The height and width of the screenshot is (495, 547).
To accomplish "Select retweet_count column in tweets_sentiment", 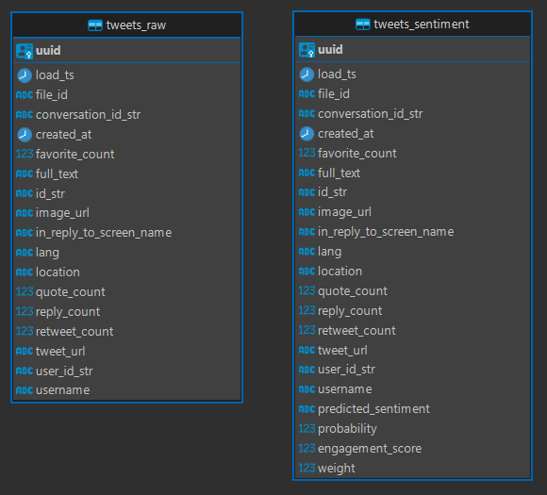I will [412, 330].
